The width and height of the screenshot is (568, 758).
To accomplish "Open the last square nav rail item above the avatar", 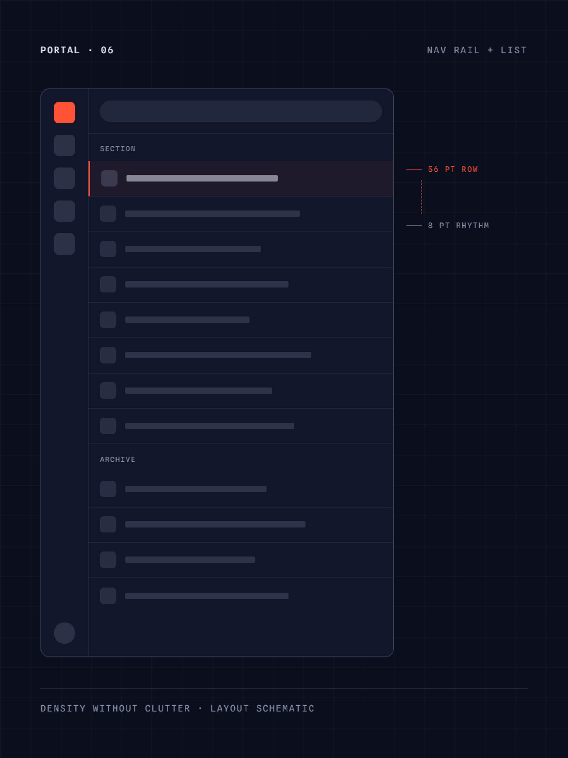I will pyautogui.click(x=64, y=244).
